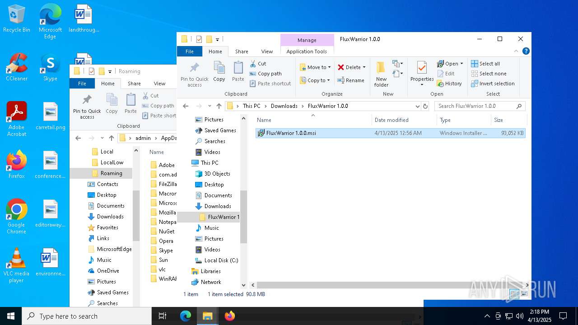This screenshot has width=578, height=325.
Task: Switch to details view in status bar
Action: point(514,294)
